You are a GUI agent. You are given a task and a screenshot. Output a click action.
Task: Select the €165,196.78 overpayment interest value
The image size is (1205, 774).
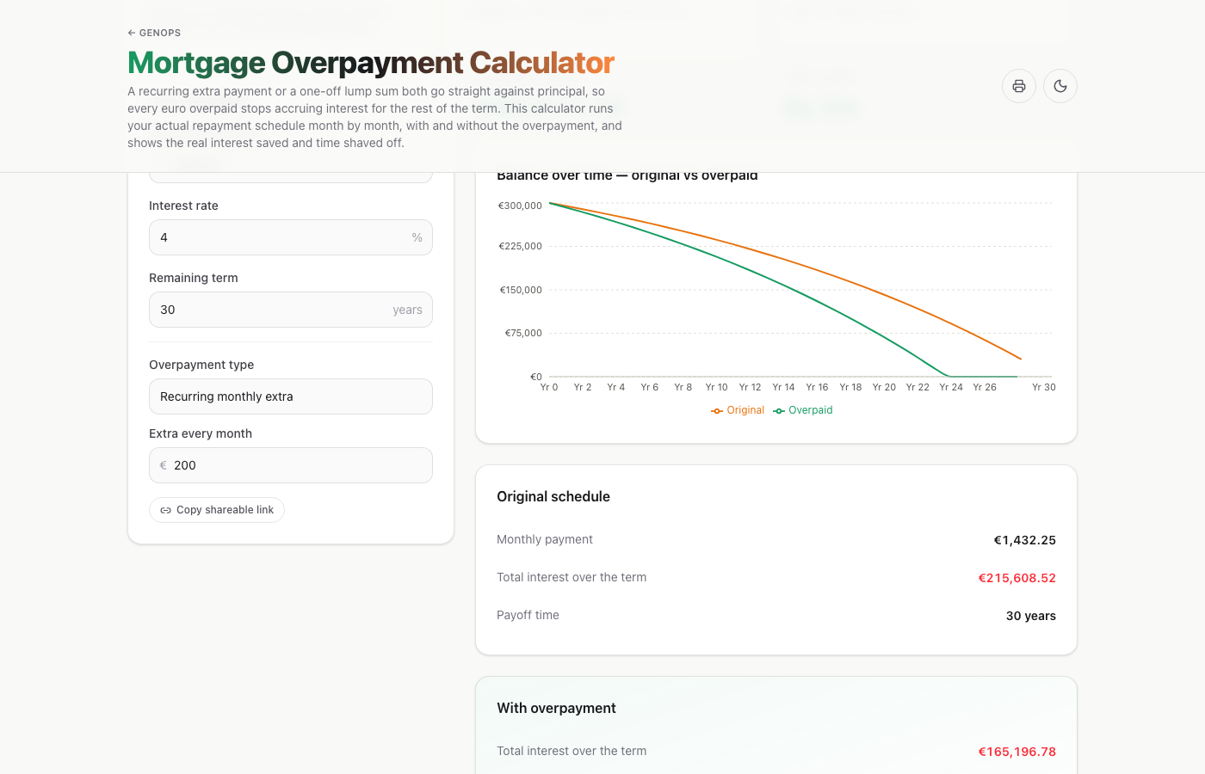click(x=1017, y=752)
